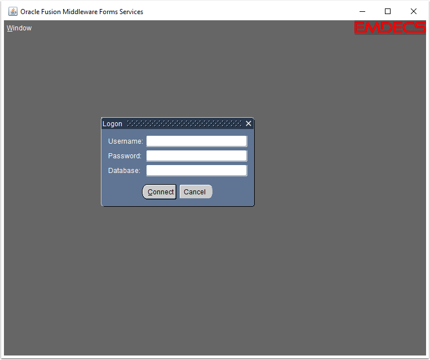Select the Database input field
The image size is (430, 360).
point(197,171)
